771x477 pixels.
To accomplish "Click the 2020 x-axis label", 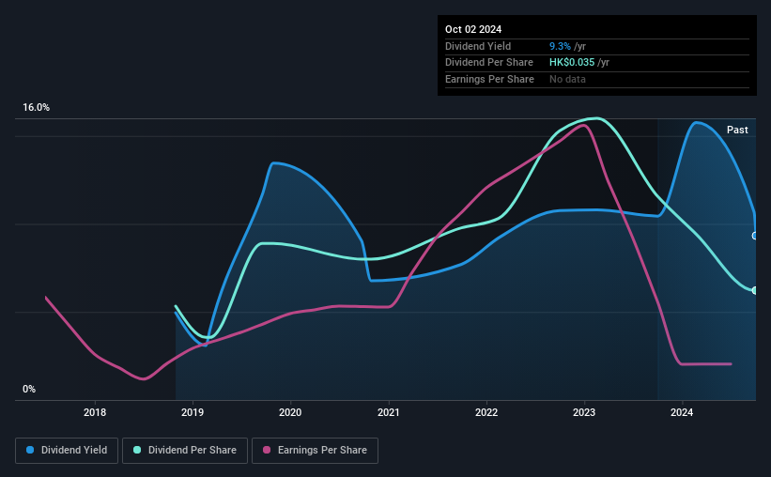I will [x=290, y=412].
